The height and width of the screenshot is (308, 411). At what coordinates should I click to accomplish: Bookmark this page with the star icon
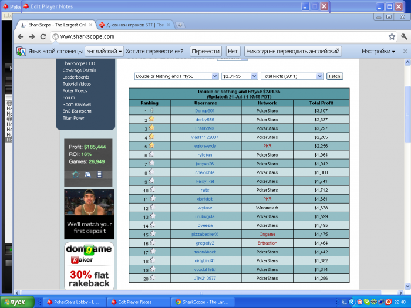392,36
